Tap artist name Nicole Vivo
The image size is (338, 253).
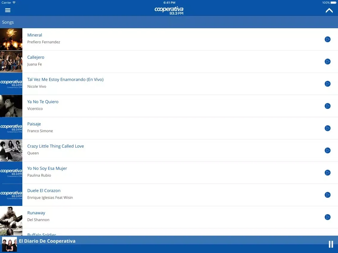click(x=37, y=86)
